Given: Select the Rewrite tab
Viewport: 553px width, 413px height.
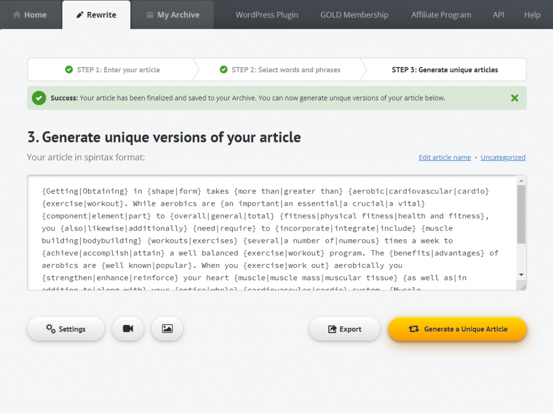Looking at the screenshot, I should (x=96, y=15).
